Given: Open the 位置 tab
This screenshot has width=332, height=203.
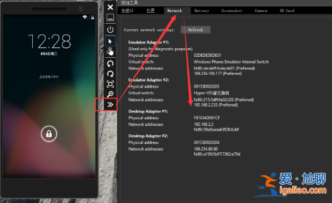Looking at the screenshot, I should (x=150, y=10).
